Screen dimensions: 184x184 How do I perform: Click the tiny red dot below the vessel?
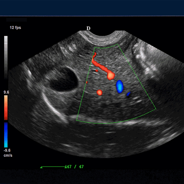coord(97,71)
